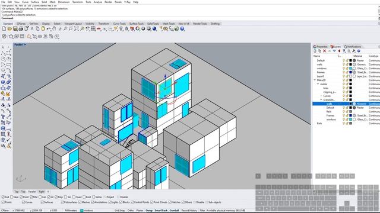Toggle Gumball in the status bar
380x213 pixels.
click(x=174, y=211)
